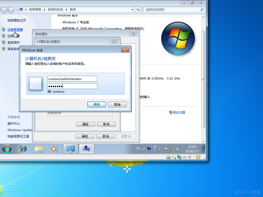Click 取消 in 系统属性 dialog
The image size is (263, 197).
(x=106, y=136)
